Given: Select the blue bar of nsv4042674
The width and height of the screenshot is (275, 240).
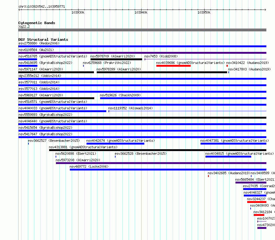Looking at the screenshot, I should [x=115, y=144].
